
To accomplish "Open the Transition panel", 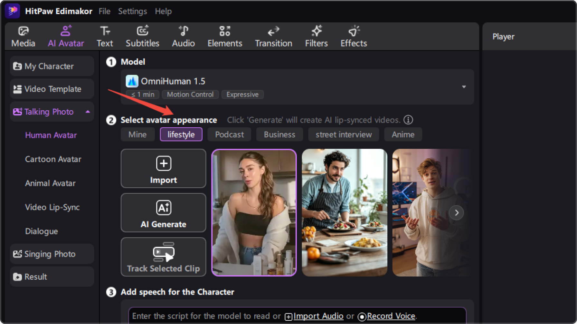I will point(273,37).
